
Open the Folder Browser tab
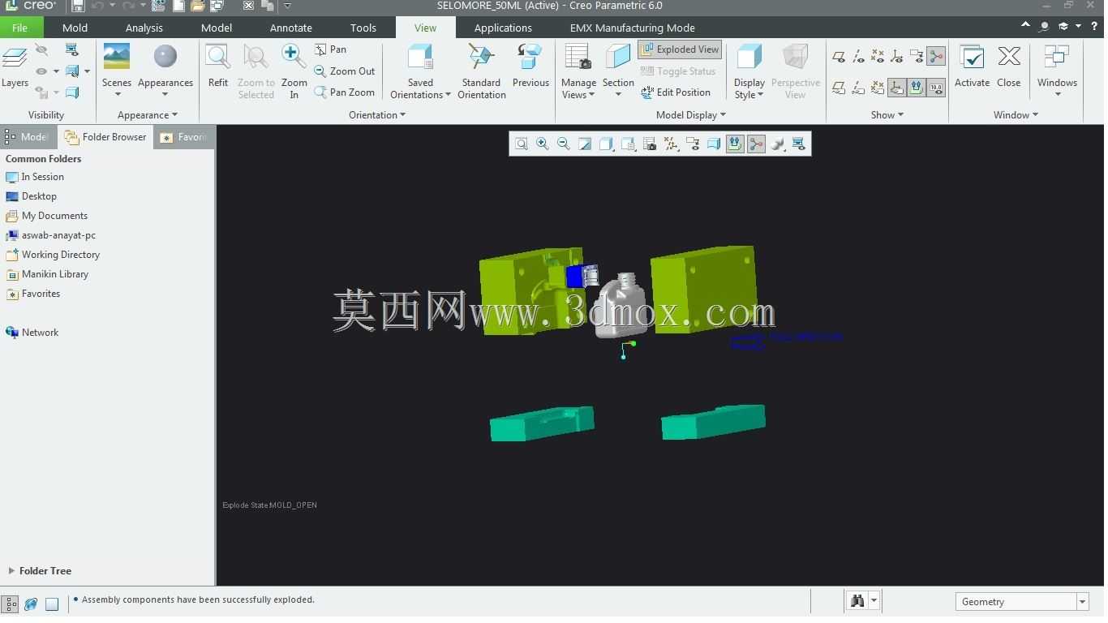tap(105, 137)
